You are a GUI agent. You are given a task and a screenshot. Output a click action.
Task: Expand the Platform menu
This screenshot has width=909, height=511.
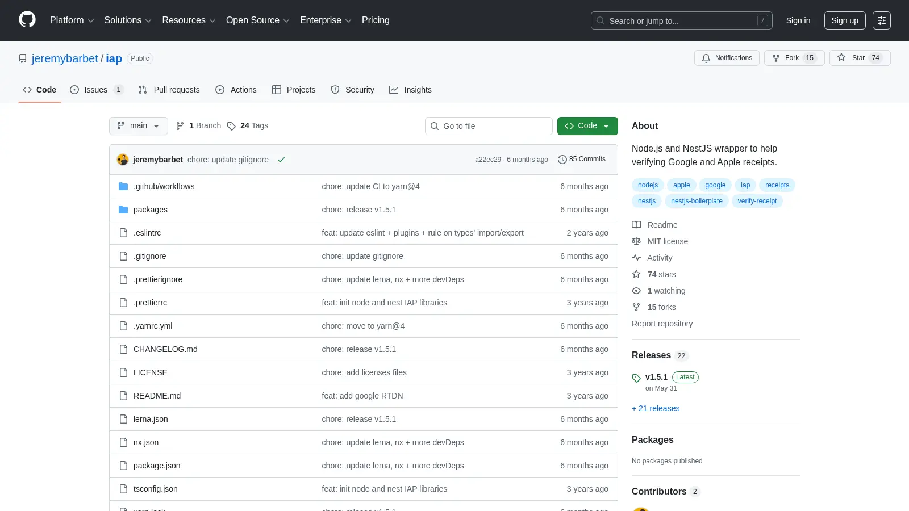[x=72, y=20]
